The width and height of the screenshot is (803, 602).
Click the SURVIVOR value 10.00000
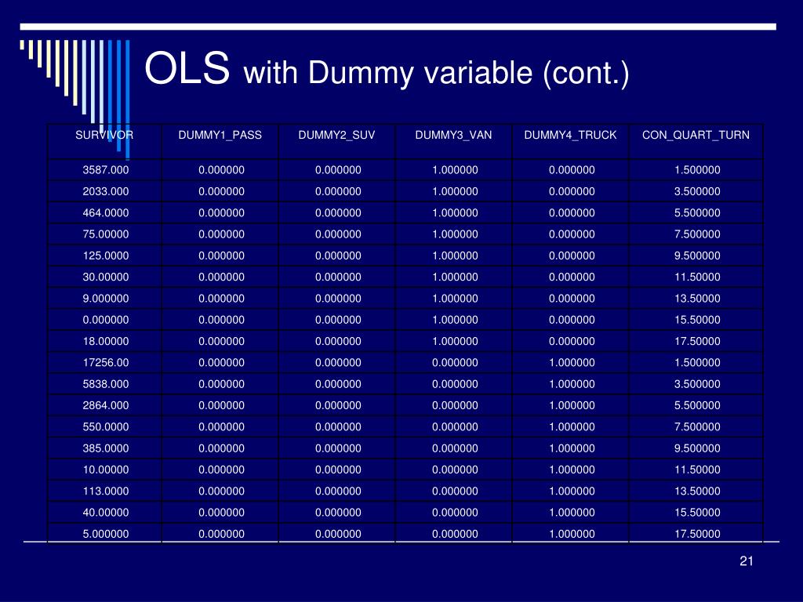pos(106,470)
